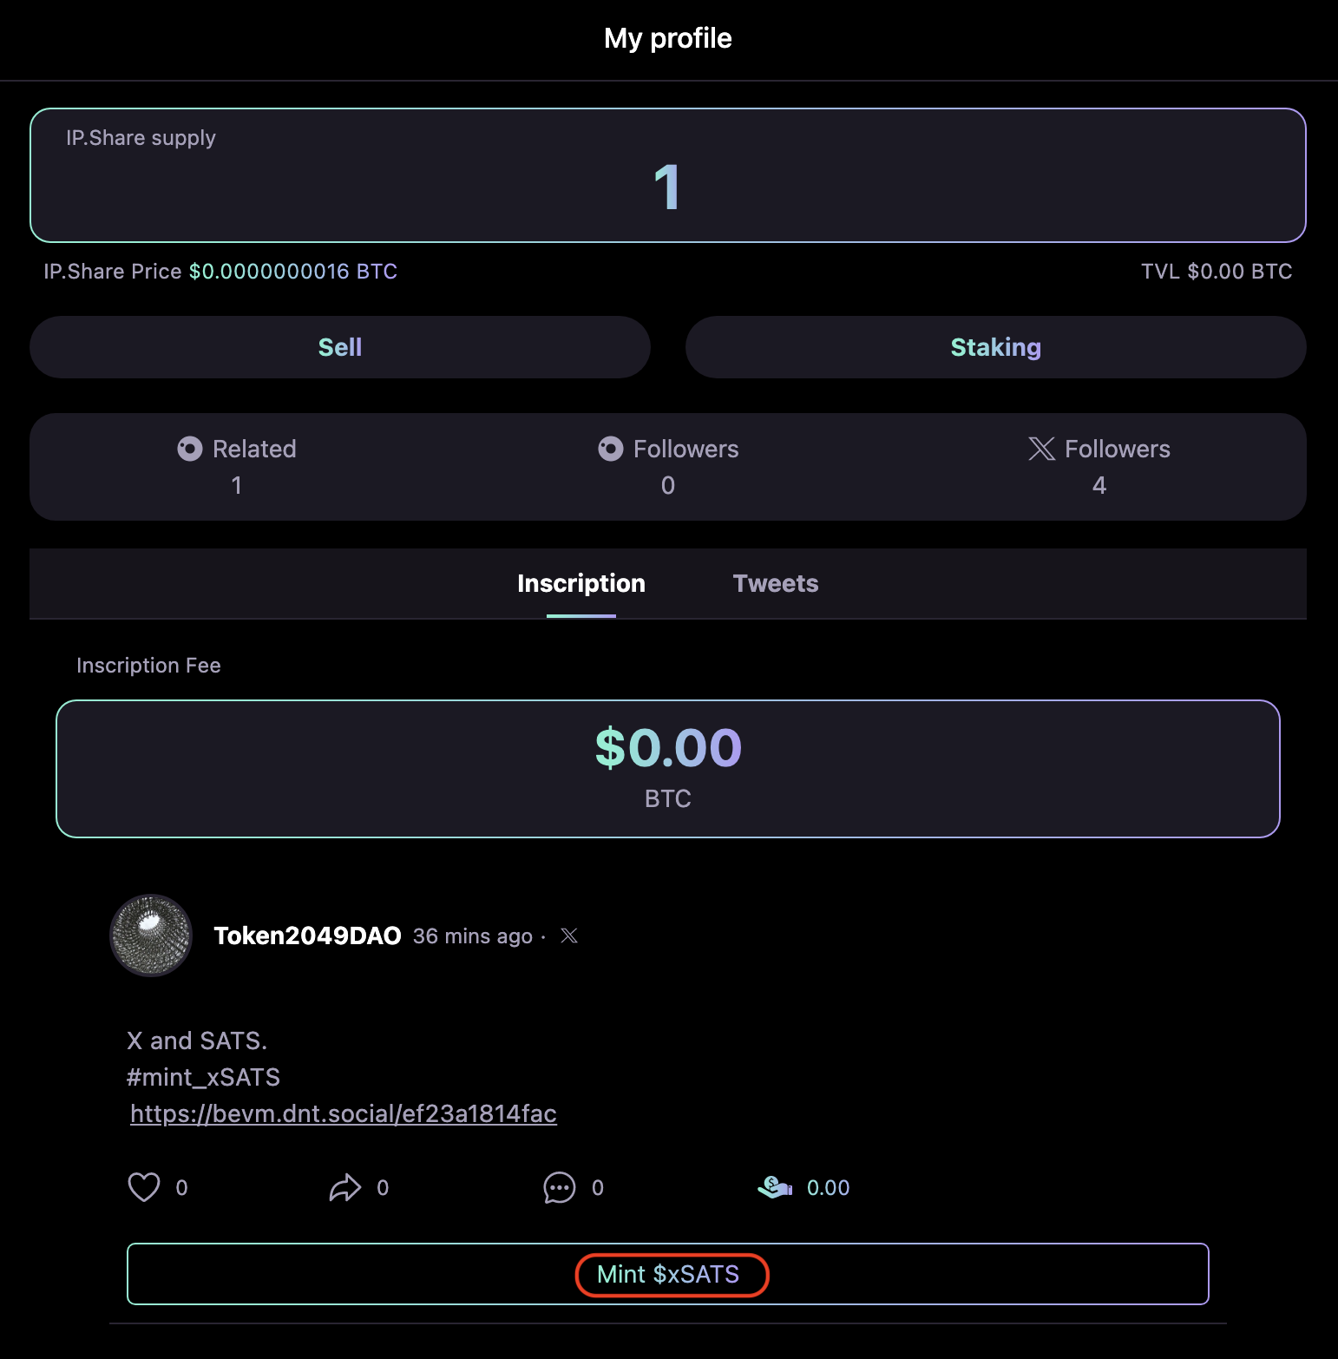This screenshot has width=1338, height=1359.
Task: Click the tip hand-coin icon
Action: click(x=775, y=1186)
